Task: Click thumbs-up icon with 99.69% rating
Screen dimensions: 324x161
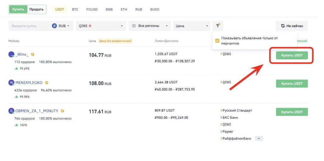Action: coord(16,68)
